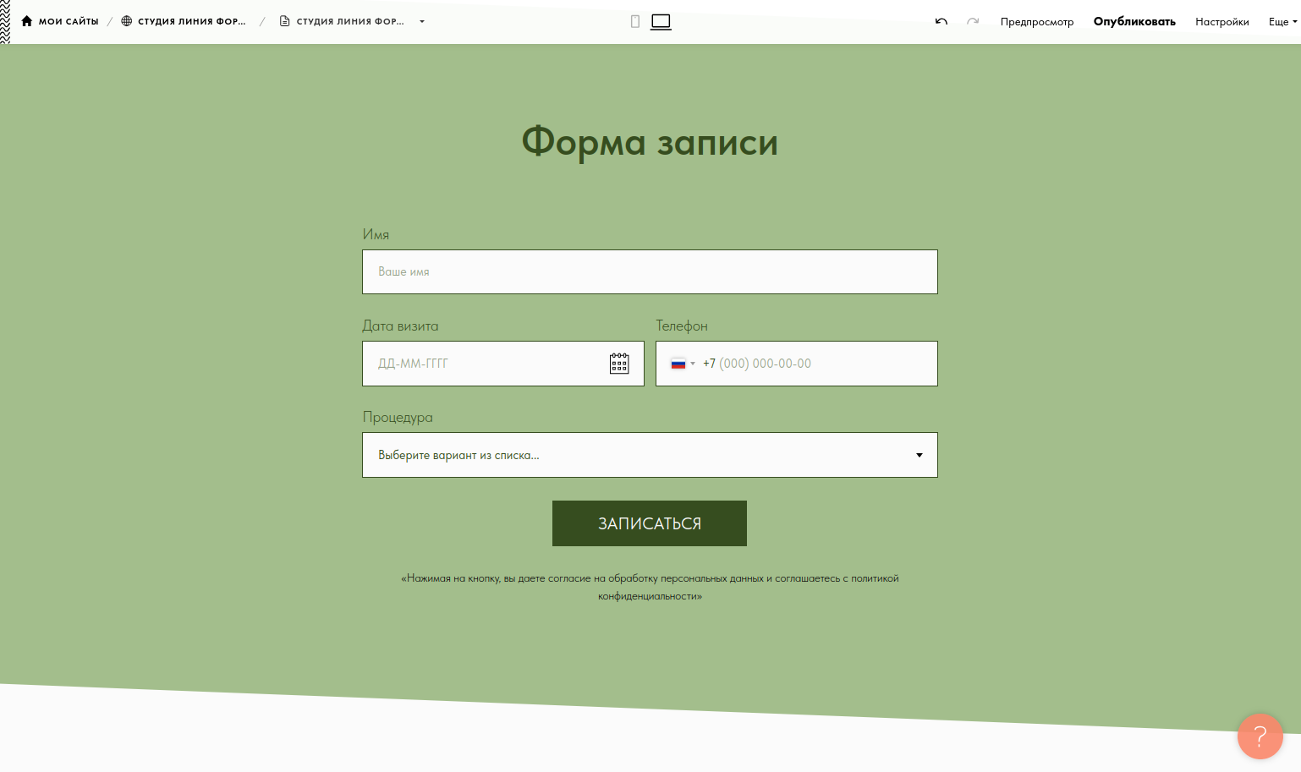Expand the Еще dropdown menu
Image resolution: width=1301 pixels, height=772 pixels.
1282,22
